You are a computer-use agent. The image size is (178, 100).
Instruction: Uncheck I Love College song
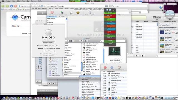click(x=82, y=88)
